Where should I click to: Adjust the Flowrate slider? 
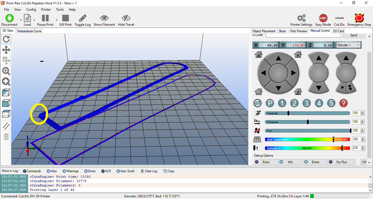coord(308,122)
